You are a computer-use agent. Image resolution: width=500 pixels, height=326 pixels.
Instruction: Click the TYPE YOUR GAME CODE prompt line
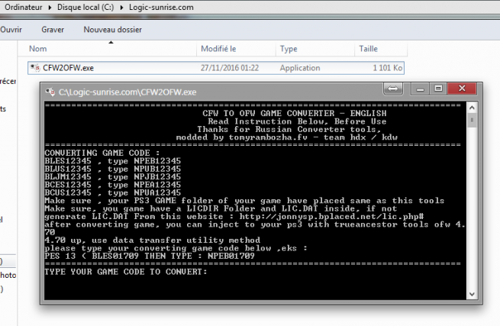pos(126,273)
